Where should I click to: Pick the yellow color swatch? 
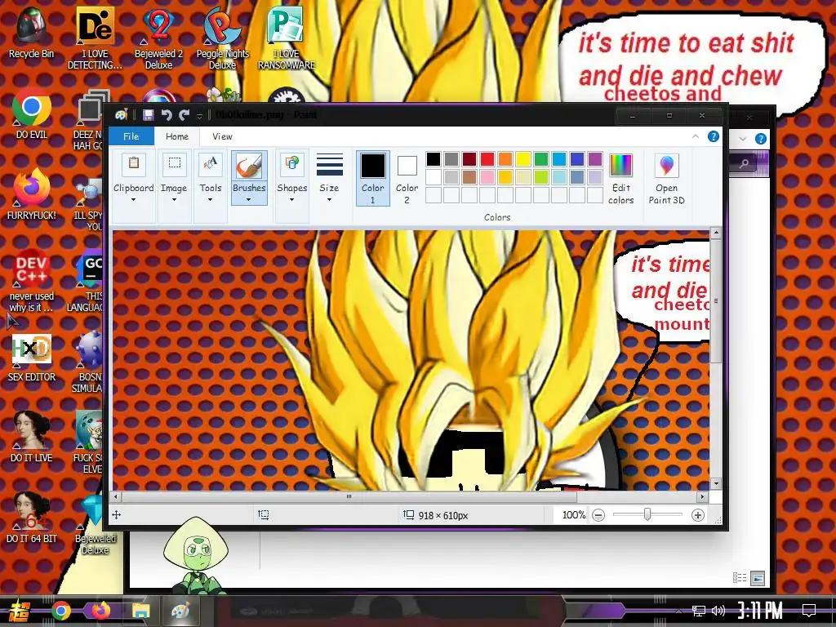523,159
